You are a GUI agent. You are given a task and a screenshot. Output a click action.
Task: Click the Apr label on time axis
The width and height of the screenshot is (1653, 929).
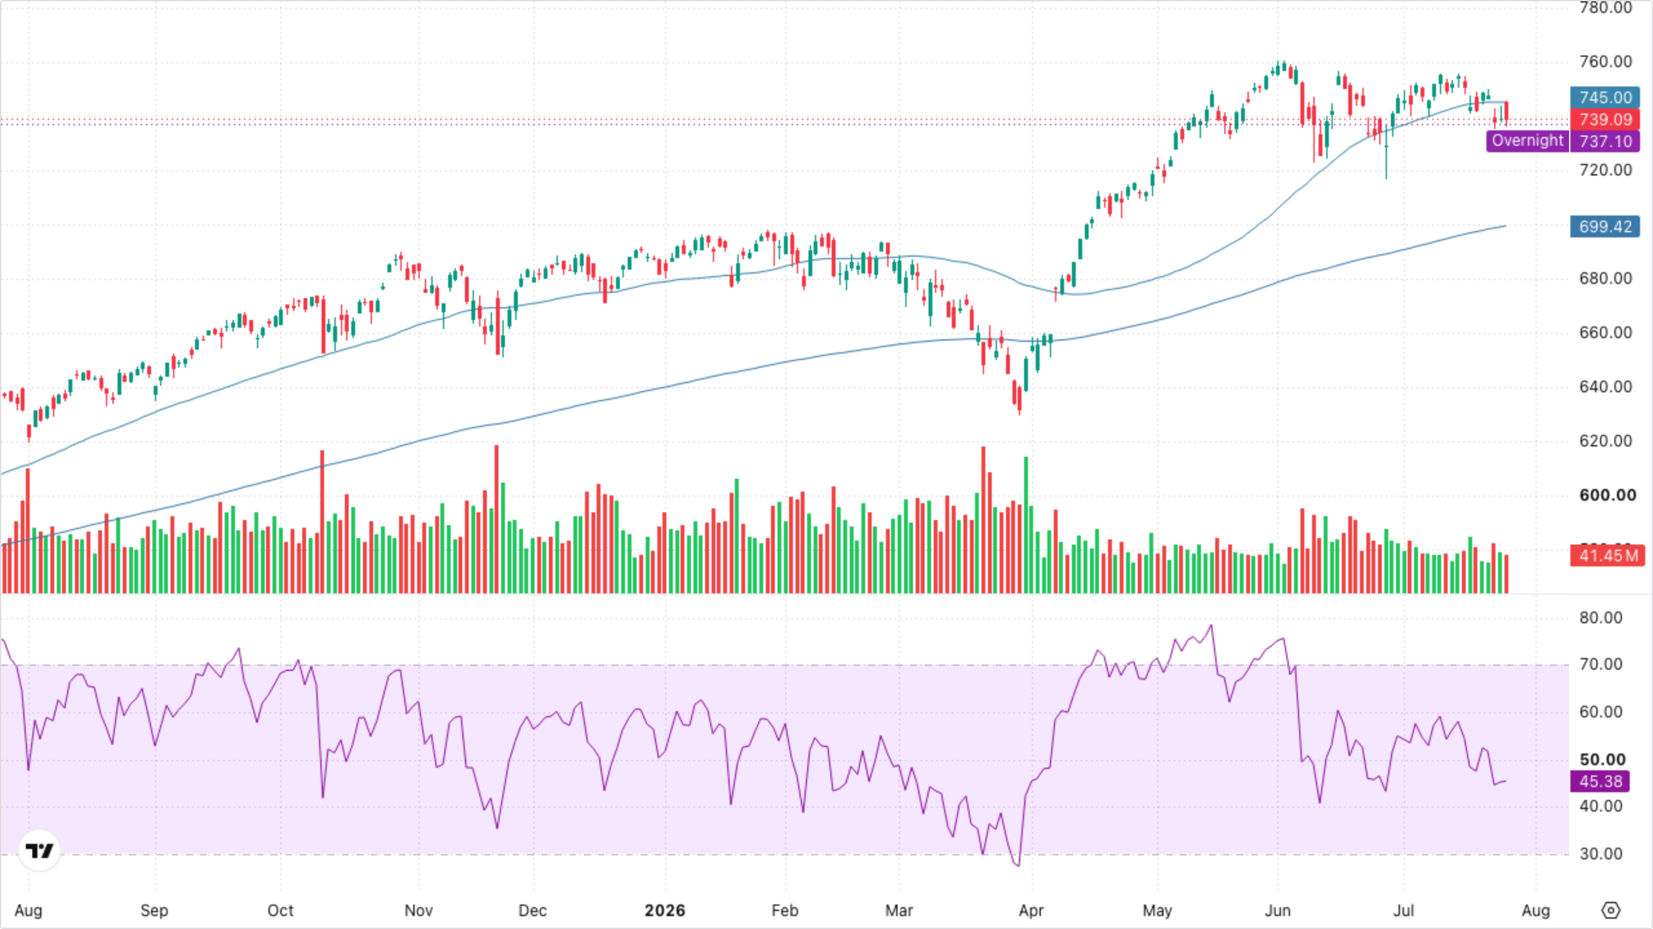1031,910
